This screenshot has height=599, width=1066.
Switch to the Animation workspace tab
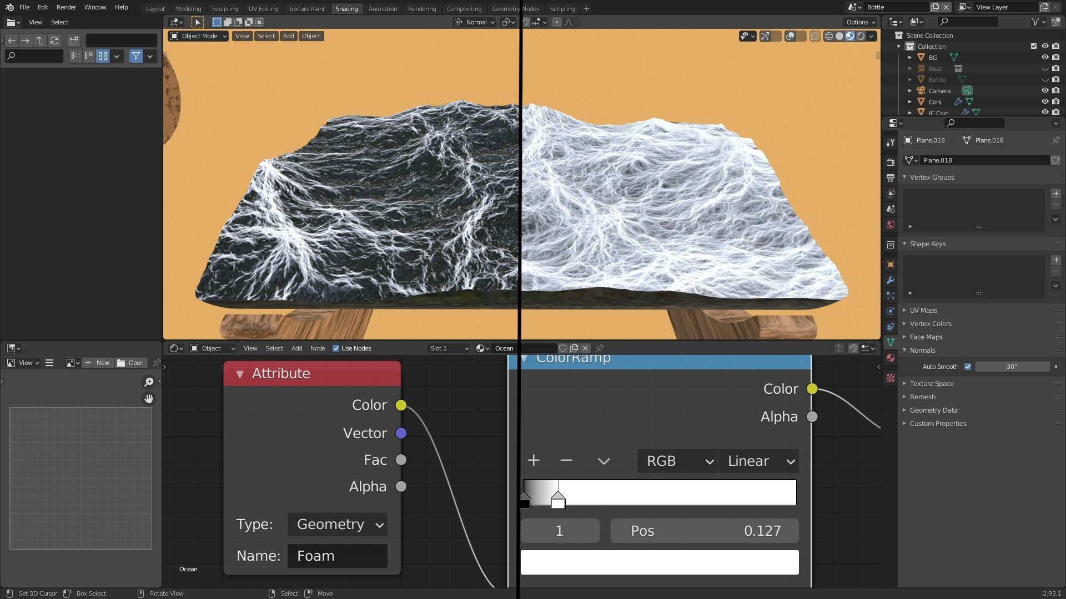[x=383, y=8]
